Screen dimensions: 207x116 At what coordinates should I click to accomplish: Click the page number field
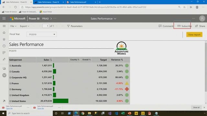coord(46,26)
